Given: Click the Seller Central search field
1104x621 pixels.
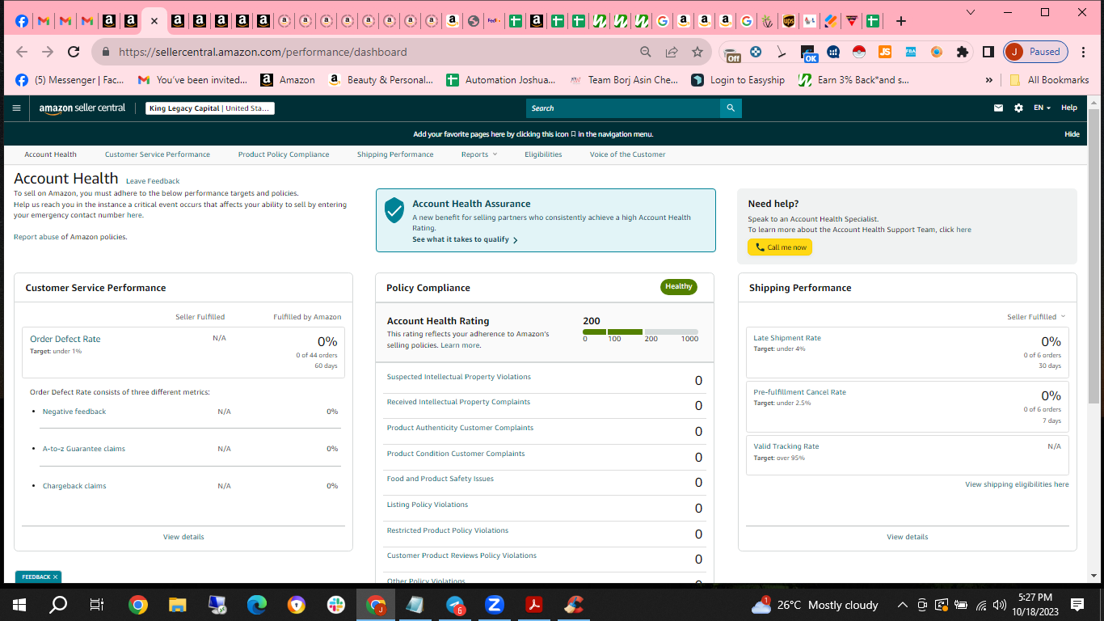Looking at the screenshot, I should [x=623, y=108].
